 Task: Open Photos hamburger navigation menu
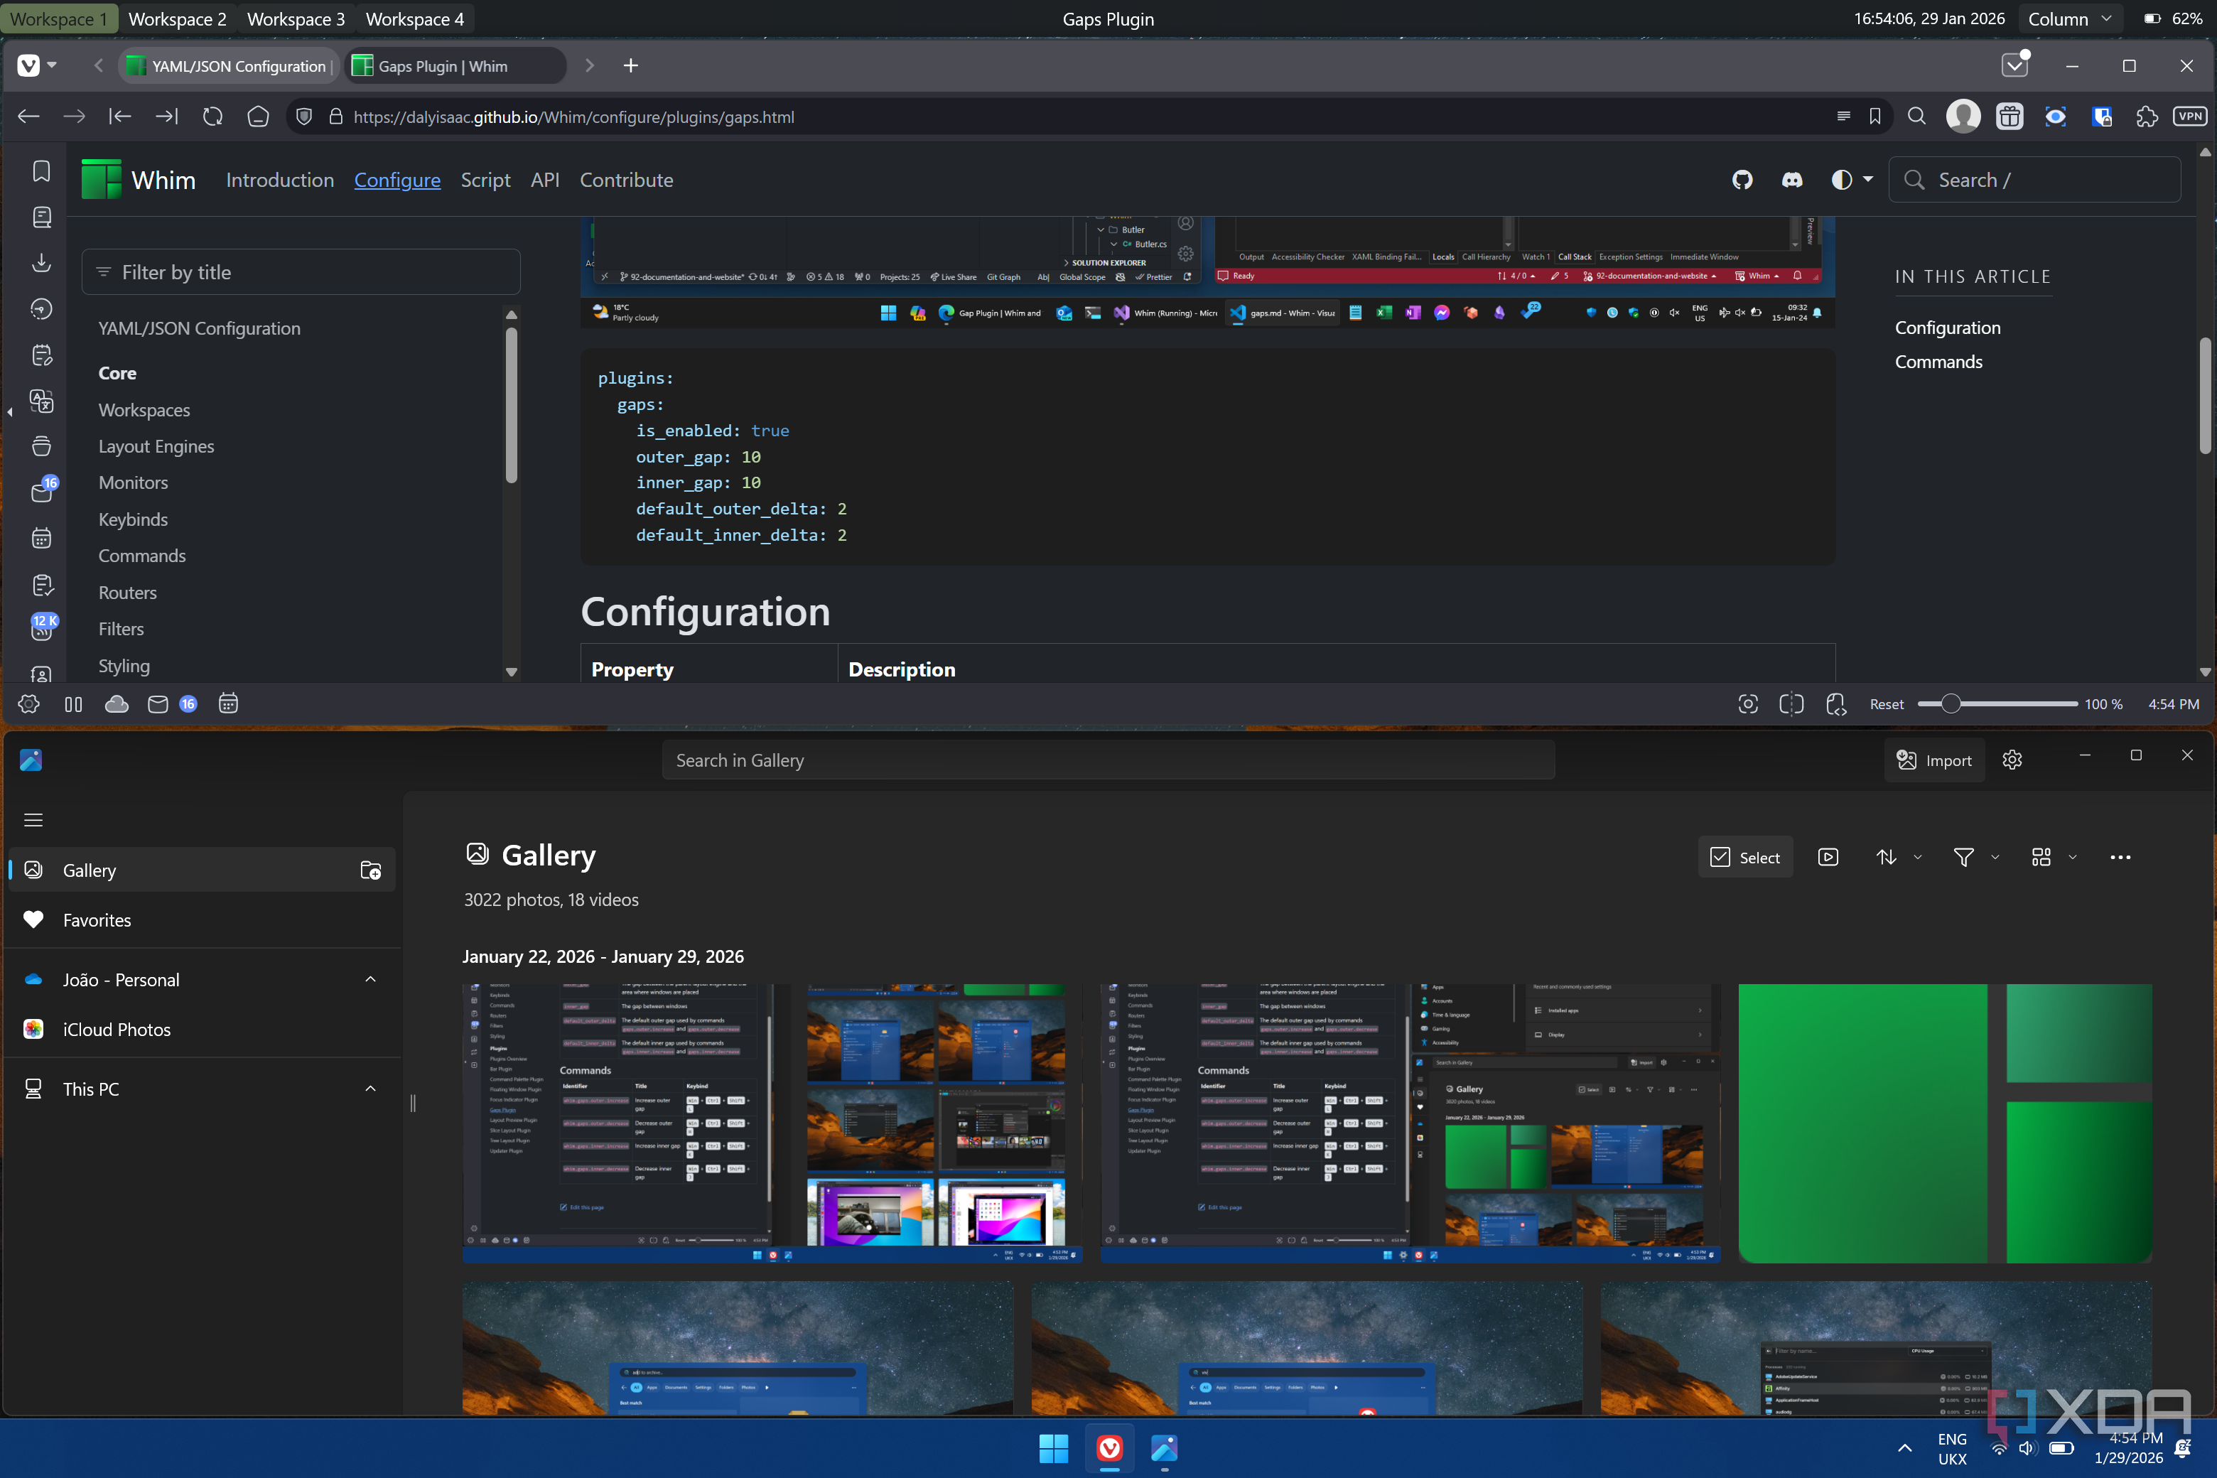[x=33, y=820]
